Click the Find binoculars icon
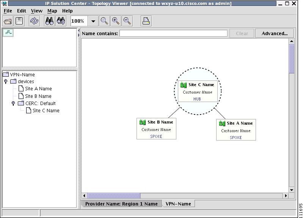This screenshot has width=303, height=218. pos(49,21)
